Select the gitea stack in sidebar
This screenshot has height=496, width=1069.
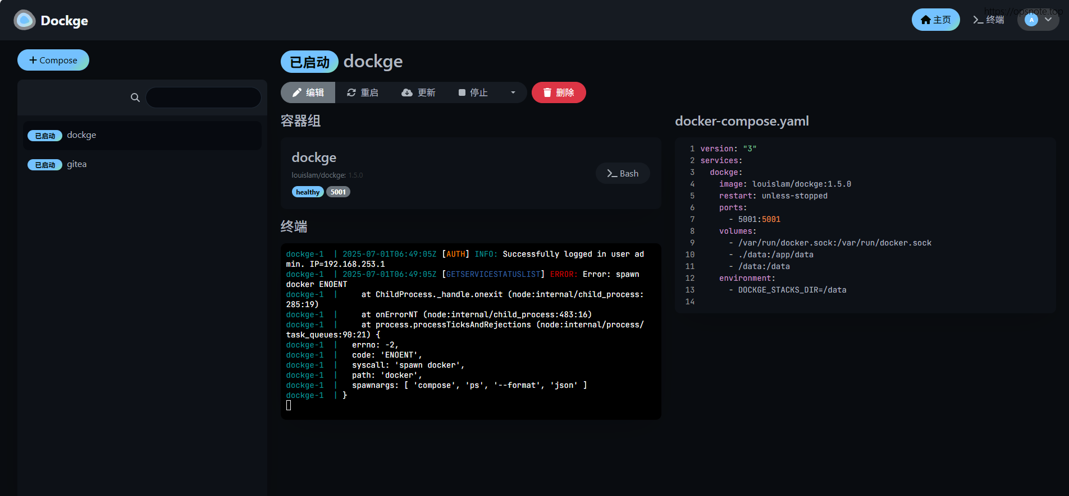[142, 165]
